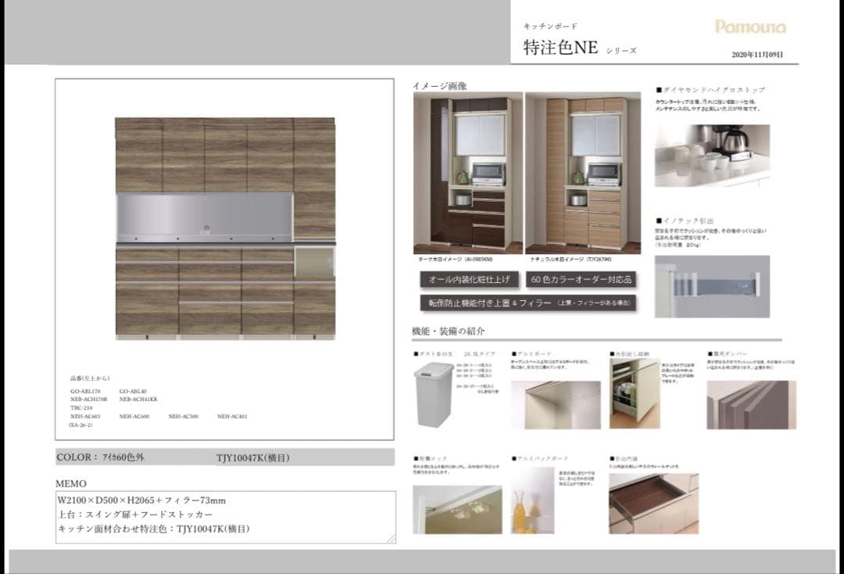Click the resize handle of the memo box
This screenshot has height=574, width=844.
pyautogui.click(x=392, y=539)
